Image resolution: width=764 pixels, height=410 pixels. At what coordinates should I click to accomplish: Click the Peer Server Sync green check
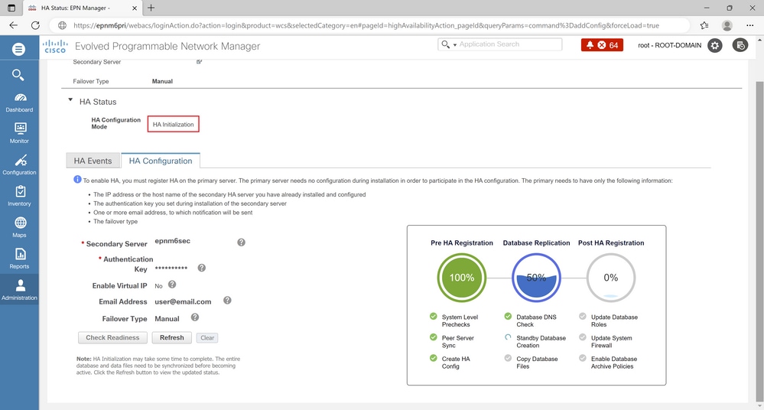(433, 337)
